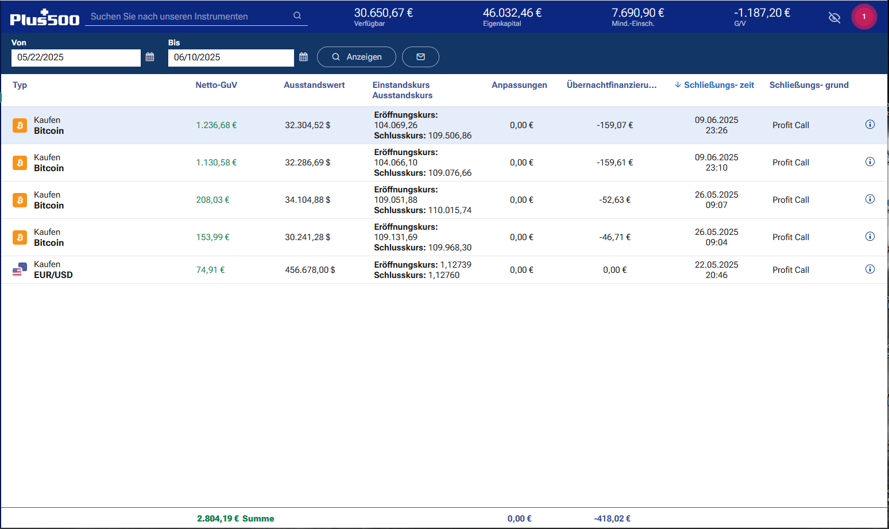Click the search magnifier icon
This screenshot has height=529, width=889.
[297, 16]
